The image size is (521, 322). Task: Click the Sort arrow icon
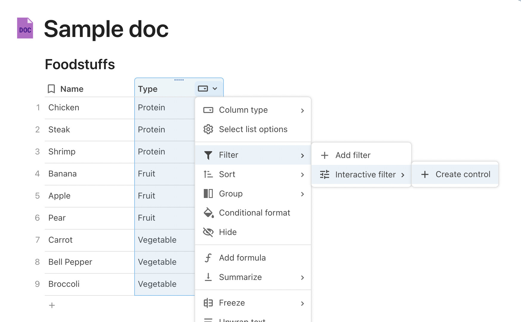[x=208, y=174]
